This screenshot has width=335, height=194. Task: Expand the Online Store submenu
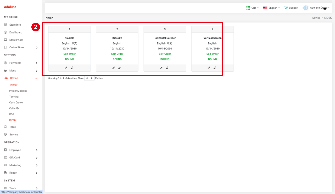pyautogui.click(x=21, y=48)
